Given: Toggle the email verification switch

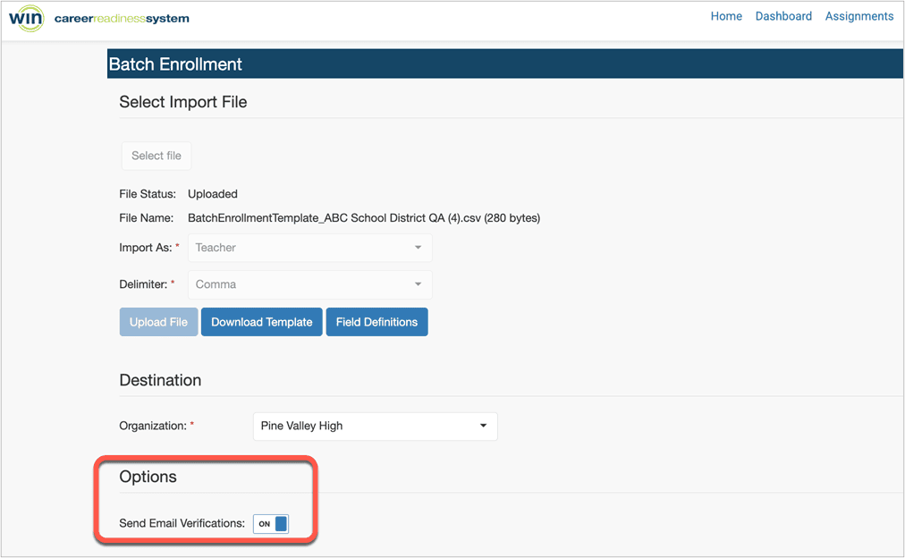Looking at the screenshot, I should (270, 524).
